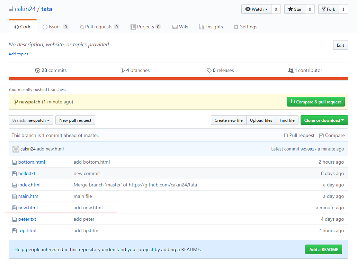Click the '8 days ago' timestamp
Screen dimensions: 357x266
(332, 173)
